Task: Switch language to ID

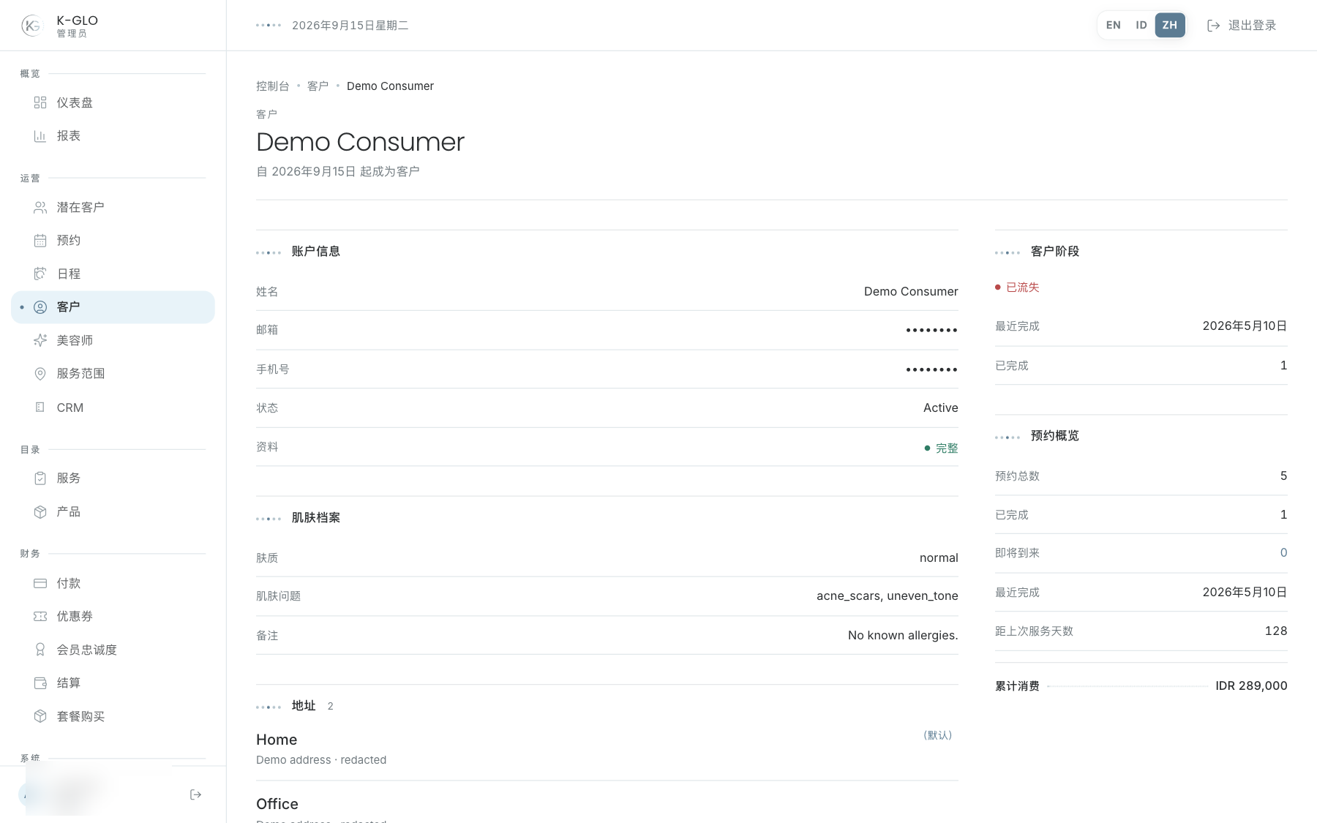Action: pyautogui.click(x=1141, y=25)
